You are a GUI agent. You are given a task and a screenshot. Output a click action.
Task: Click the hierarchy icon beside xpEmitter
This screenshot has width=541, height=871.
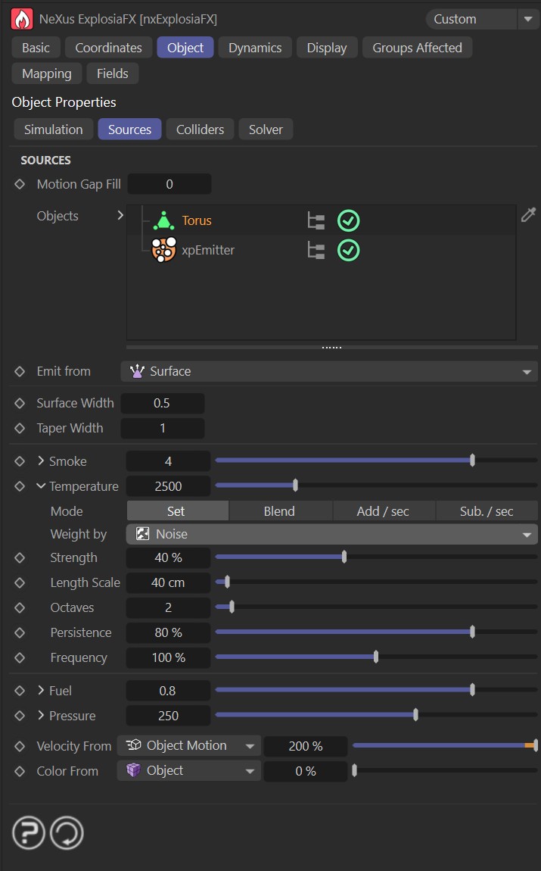coord(316,250)
